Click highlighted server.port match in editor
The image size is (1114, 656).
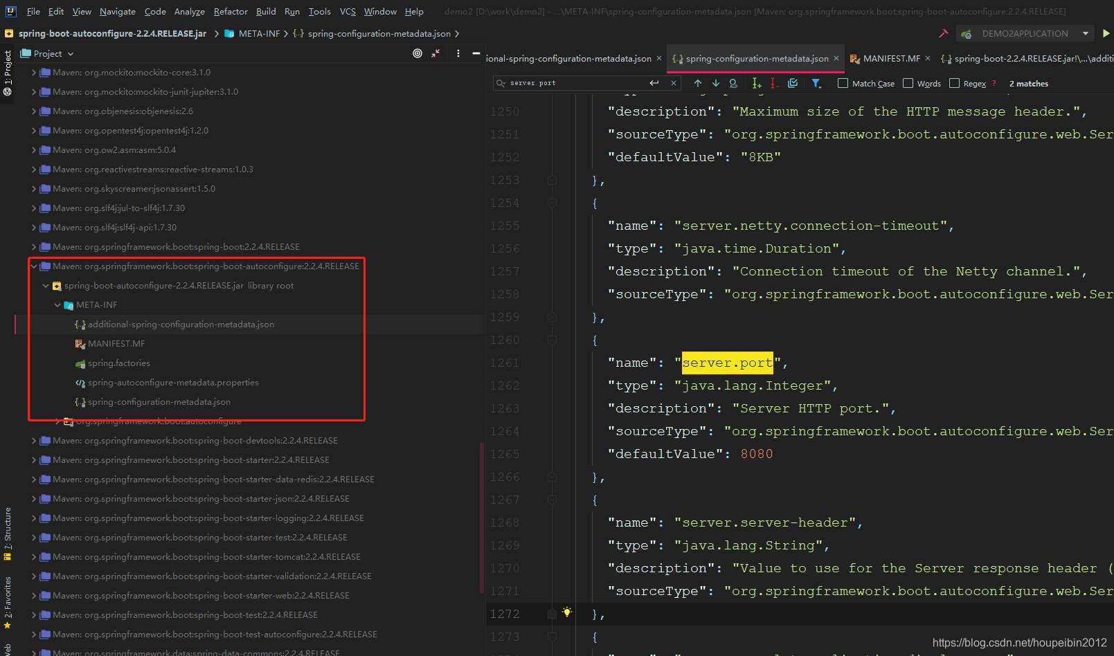[727, 363]
